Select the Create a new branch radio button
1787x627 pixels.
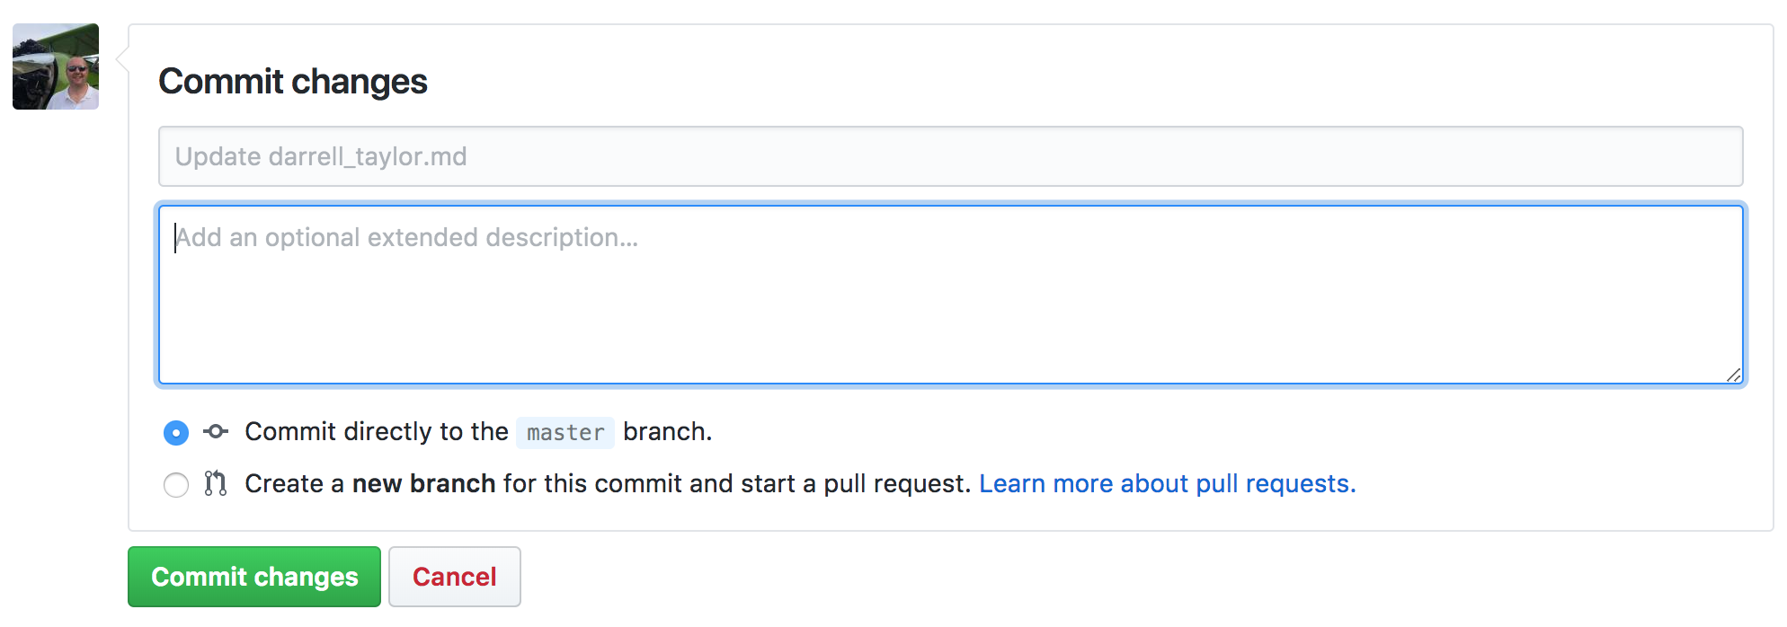pos(176,485)
